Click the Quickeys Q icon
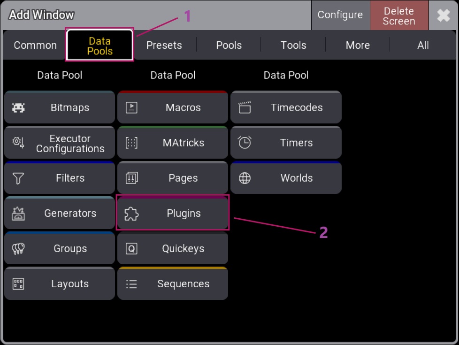459x345 pixels. tap(131, 249)
